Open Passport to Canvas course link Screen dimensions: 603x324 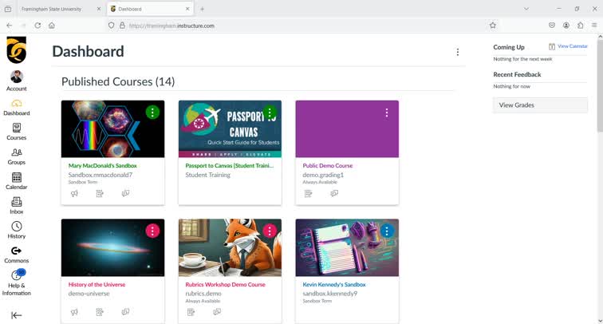click(230, 165)
